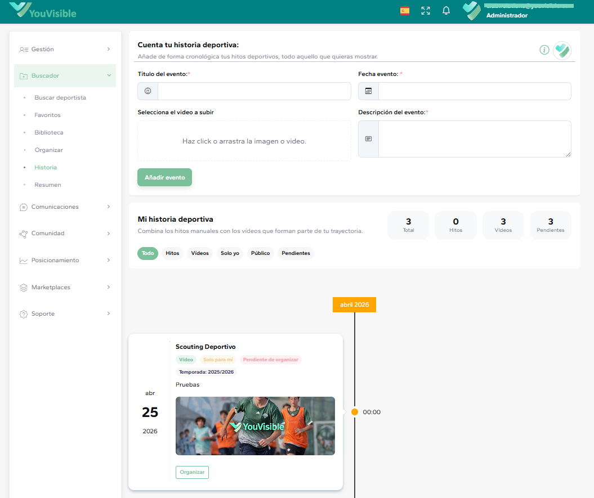Open the Scouting Deportivo video thumbnail
The width and height of the screenshot is (594, 498).
[x=255, y=426]
